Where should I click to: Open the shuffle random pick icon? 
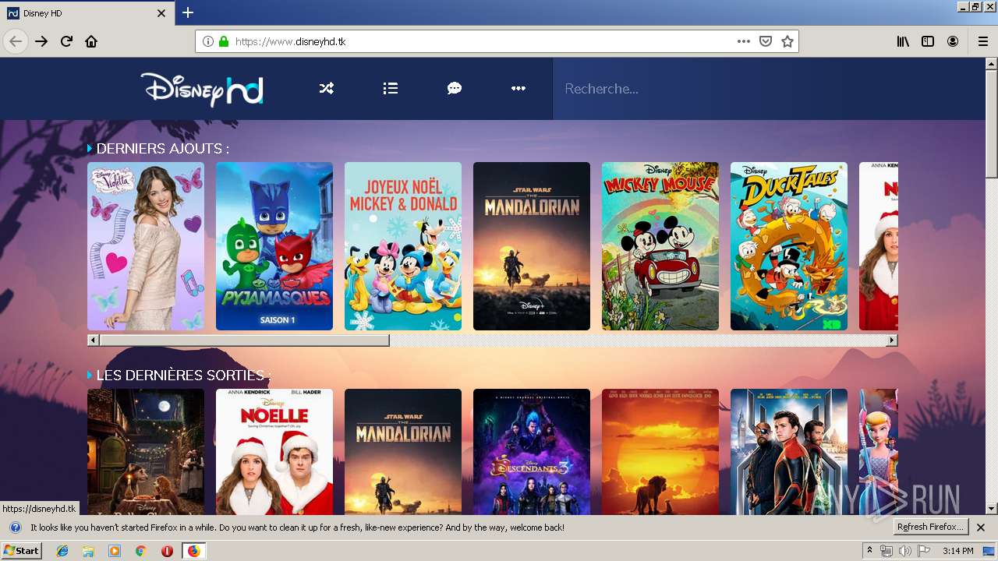[x=327, y=89]
